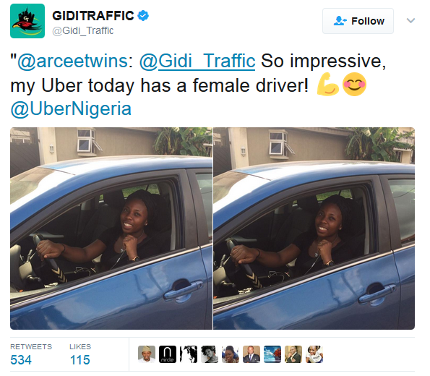
Task: Click first liker avatar with cap
Action: pos(147,354)
